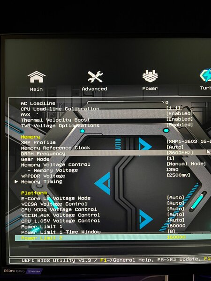
Task: Edit the AC Loadline value 0
Action: point(167,103)
